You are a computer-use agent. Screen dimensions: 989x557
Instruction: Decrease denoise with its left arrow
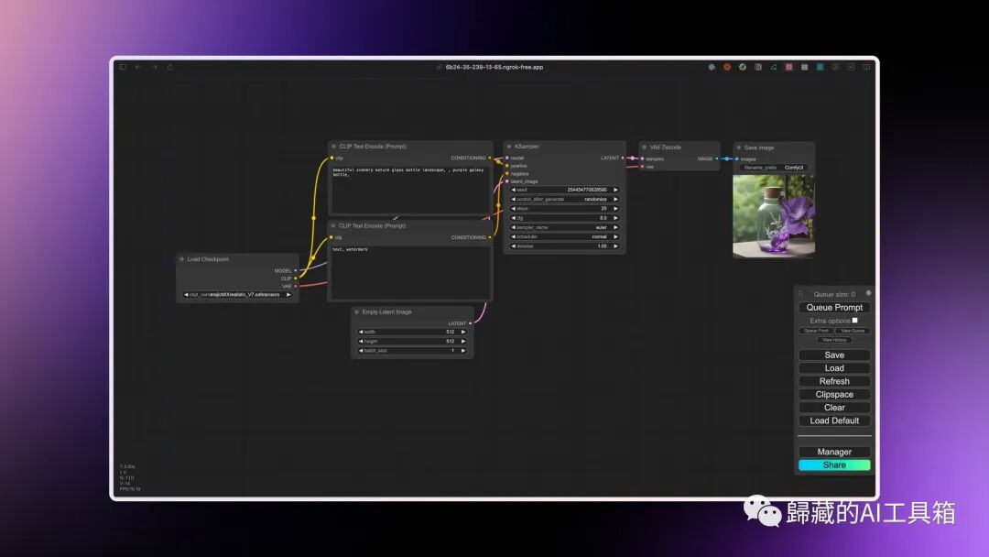pos(513,246)
